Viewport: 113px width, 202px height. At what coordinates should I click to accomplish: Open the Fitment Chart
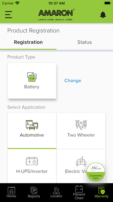79,192
